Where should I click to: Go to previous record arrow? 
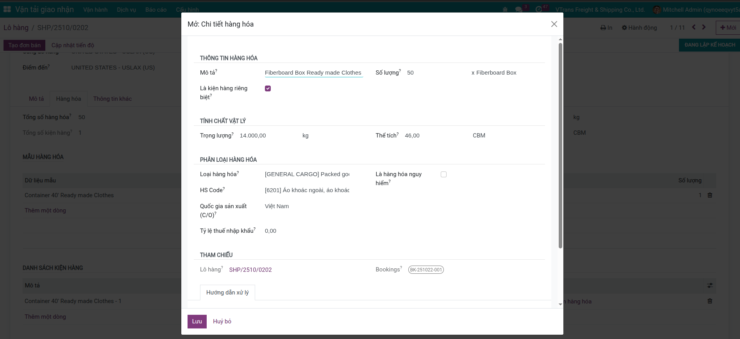[694, 27]
